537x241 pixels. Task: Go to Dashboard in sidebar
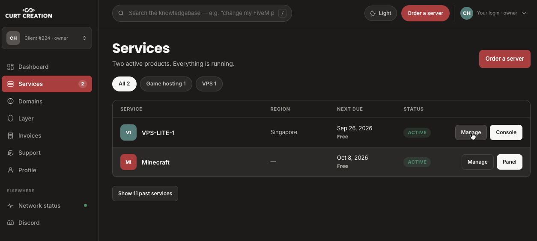tap(47, 67)
